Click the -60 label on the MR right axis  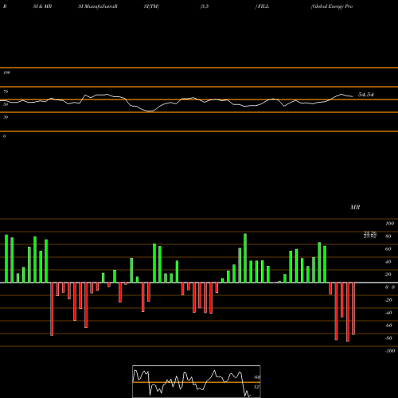(388, 326)
